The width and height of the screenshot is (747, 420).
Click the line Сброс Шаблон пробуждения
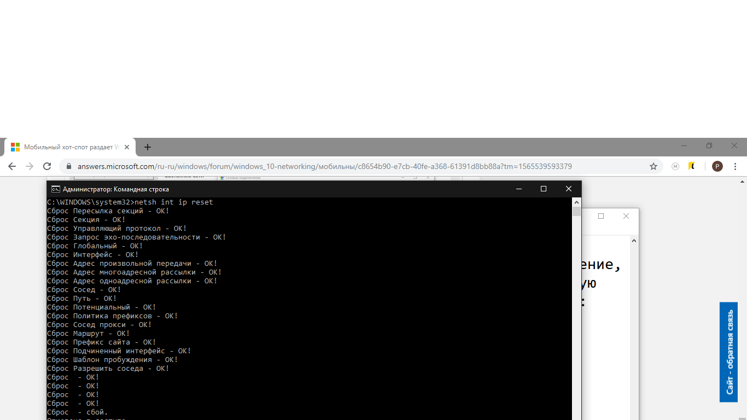(113, 360)
